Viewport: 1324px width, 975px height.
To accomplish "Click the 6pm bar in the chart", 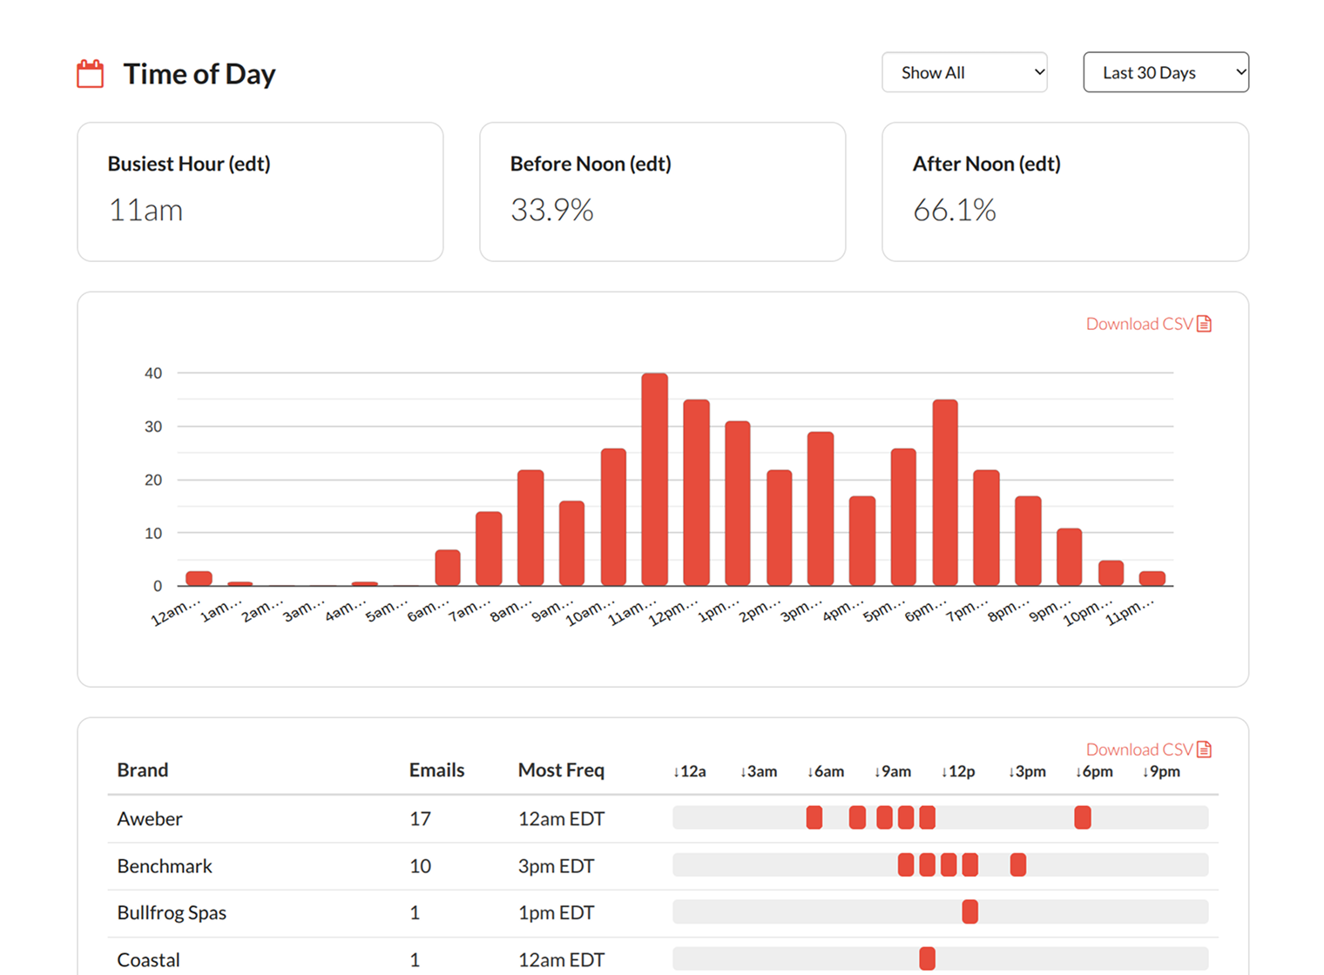I will (945, 493).
